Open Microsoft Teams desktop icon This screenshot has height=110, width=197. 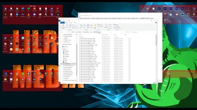pos(52,9)
